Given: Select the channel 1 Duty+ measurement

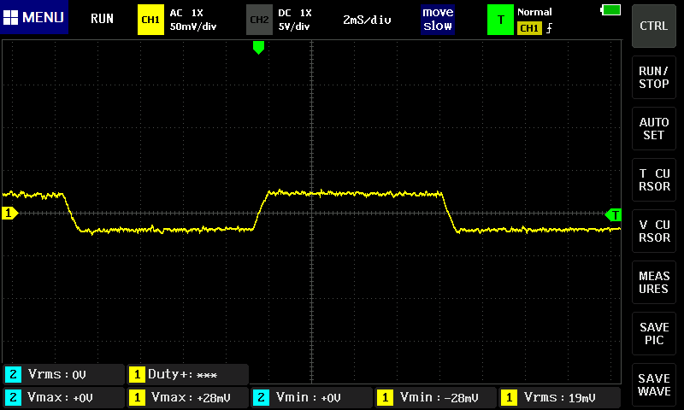Looking at the screenshot, I should [187, 374].
